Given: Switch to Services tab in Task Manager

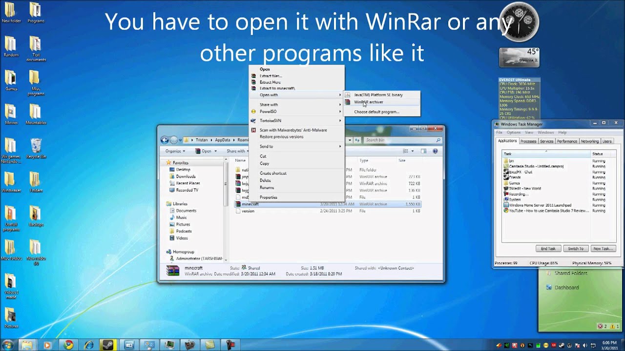Looking at the screenshot, I should coord(546,141).
